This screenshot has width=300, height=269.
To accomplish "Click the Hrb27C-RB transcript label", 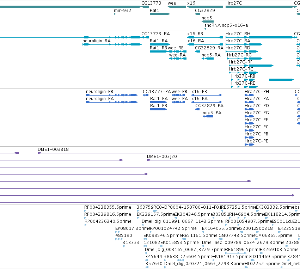I will [243, 76].
